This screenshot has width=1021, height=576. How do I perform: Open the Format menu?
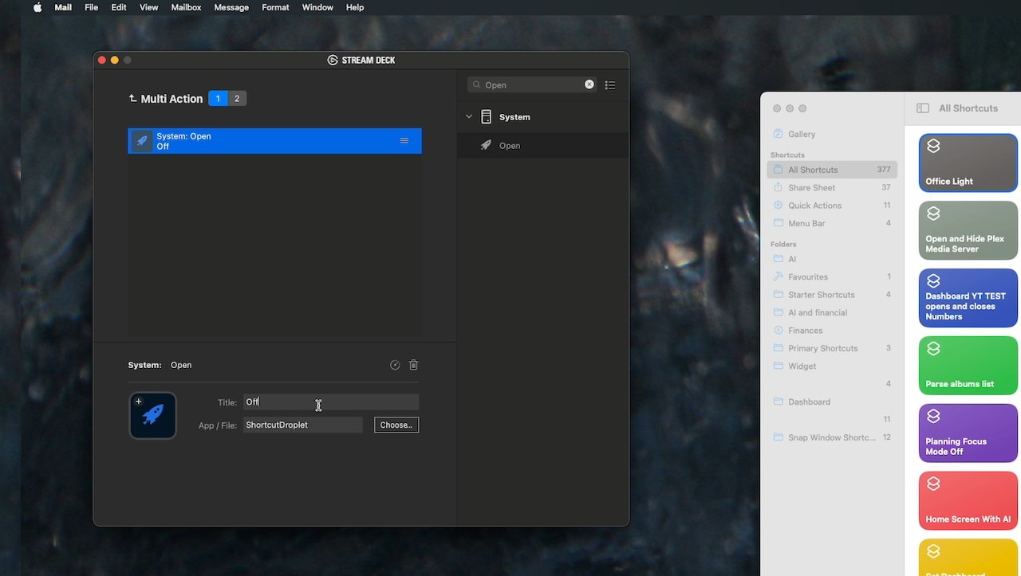click(275, 7)
